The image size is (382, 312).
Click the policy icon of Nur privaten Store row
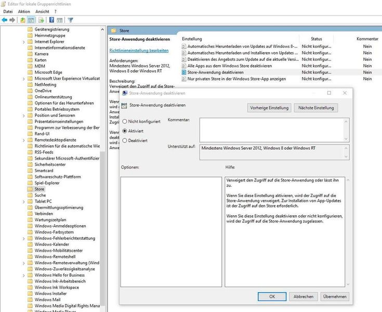pyautogui.click(x=184, y=79)
